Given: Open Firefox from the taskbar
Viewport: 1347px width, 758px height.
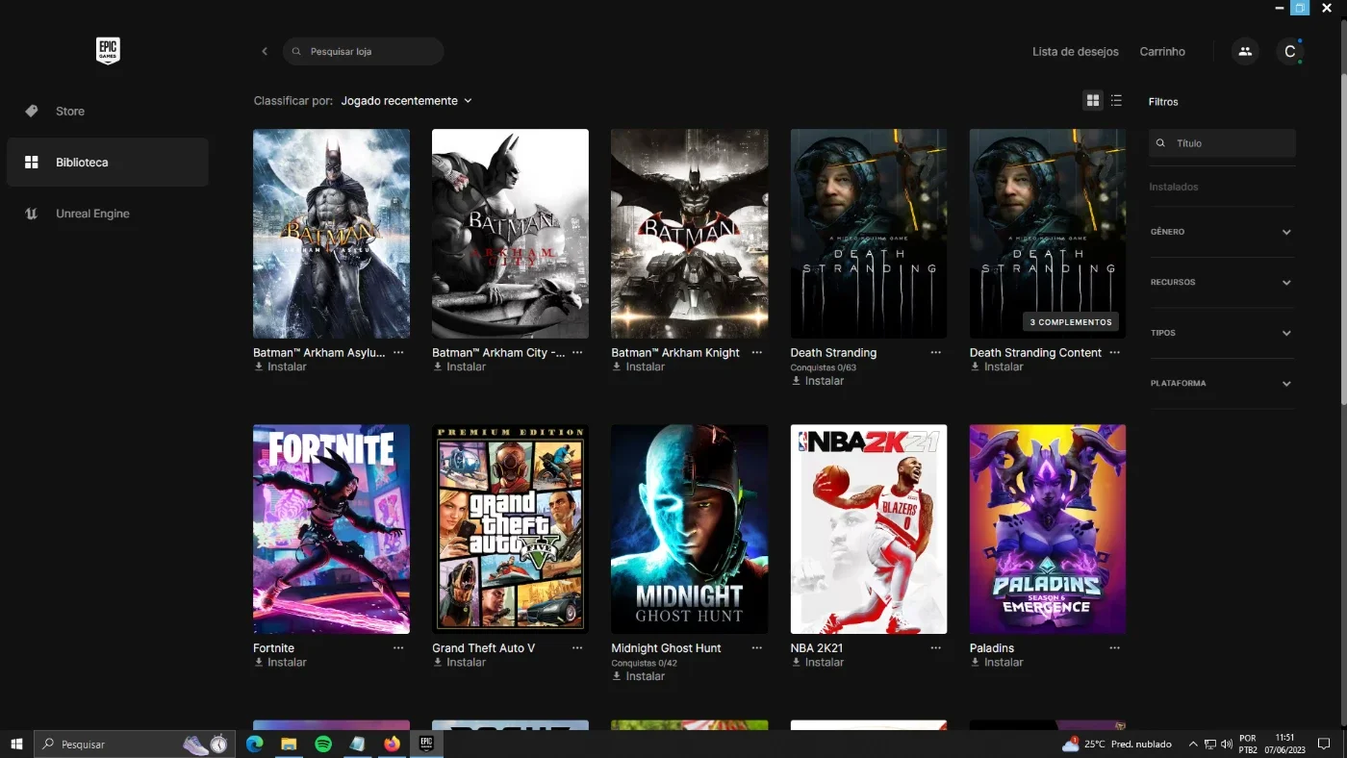Looking at the screenshot, I should click(392, 744).
